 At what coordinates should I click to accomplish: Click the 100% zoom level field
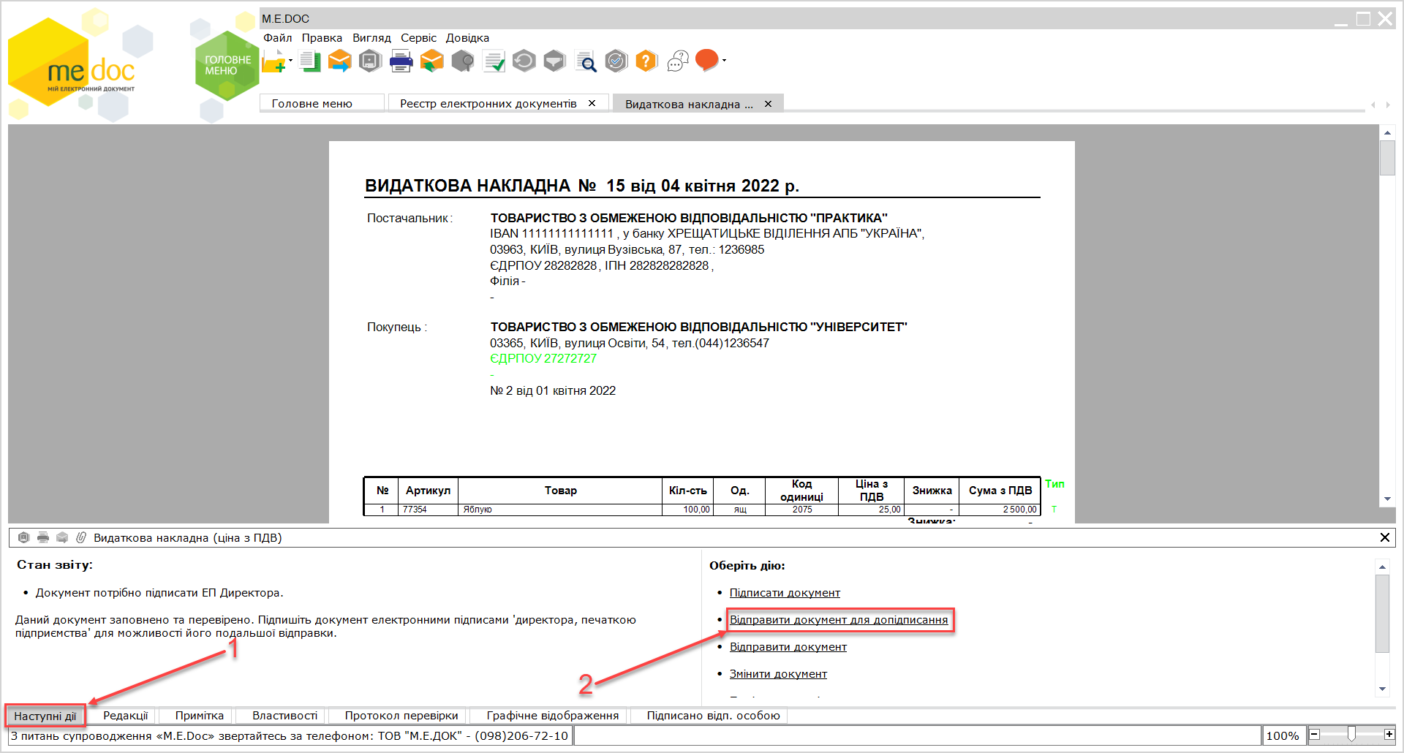[x=1283, y=735]
